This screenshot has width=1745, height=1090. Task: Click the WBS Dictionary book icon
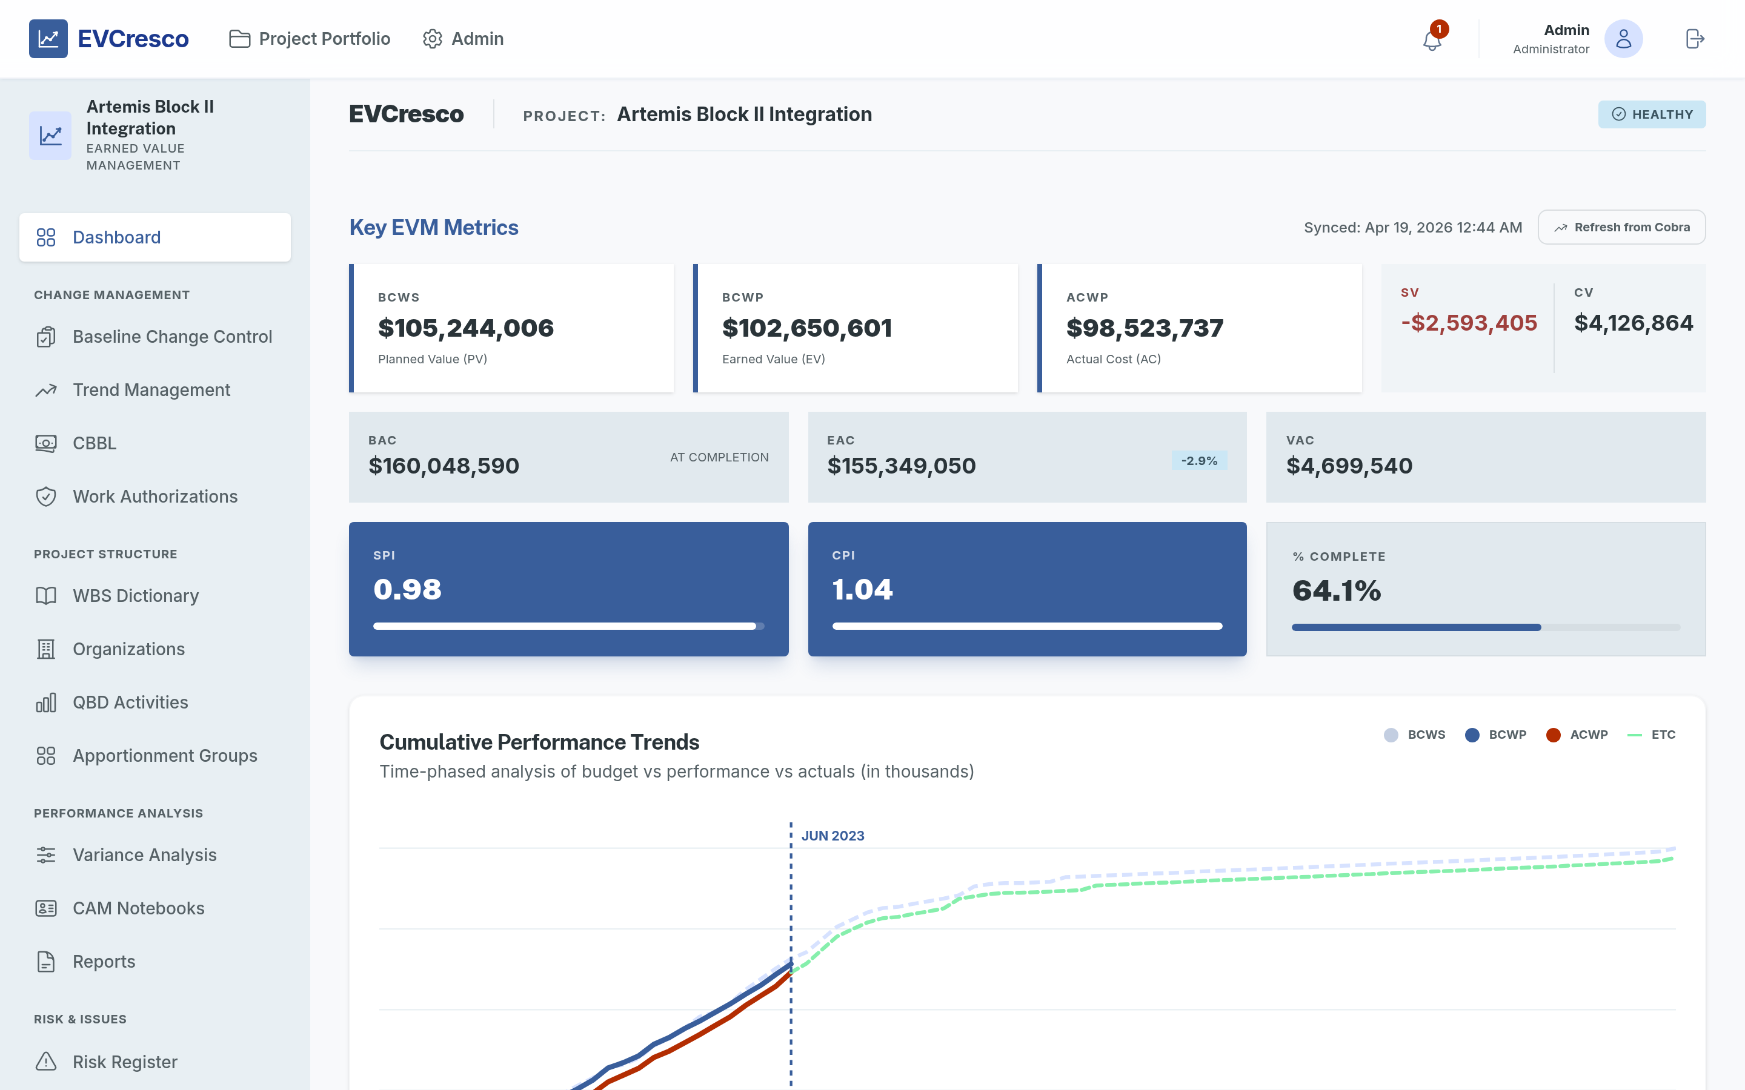(46, 595)
